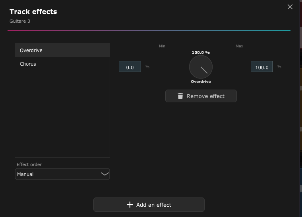Click the Max value field showing 100.0
Viewport: 302px width, 217px height.
[262, 66]
